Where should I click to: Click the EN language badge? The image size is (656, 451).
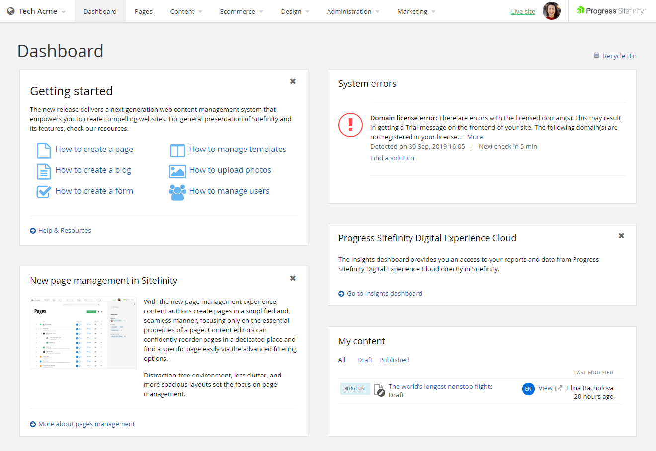click(528, 389)
